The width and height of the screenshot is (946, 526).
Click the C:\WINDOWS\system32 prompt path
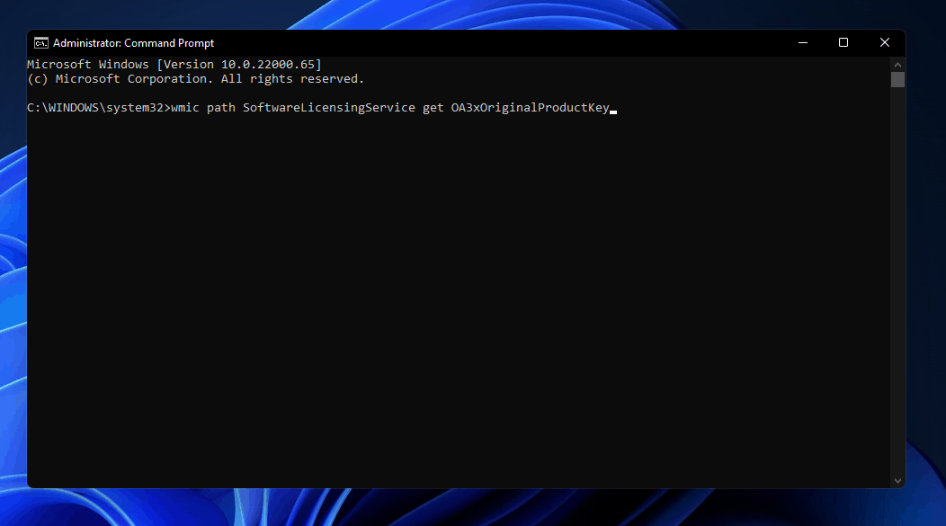(96, 108)
